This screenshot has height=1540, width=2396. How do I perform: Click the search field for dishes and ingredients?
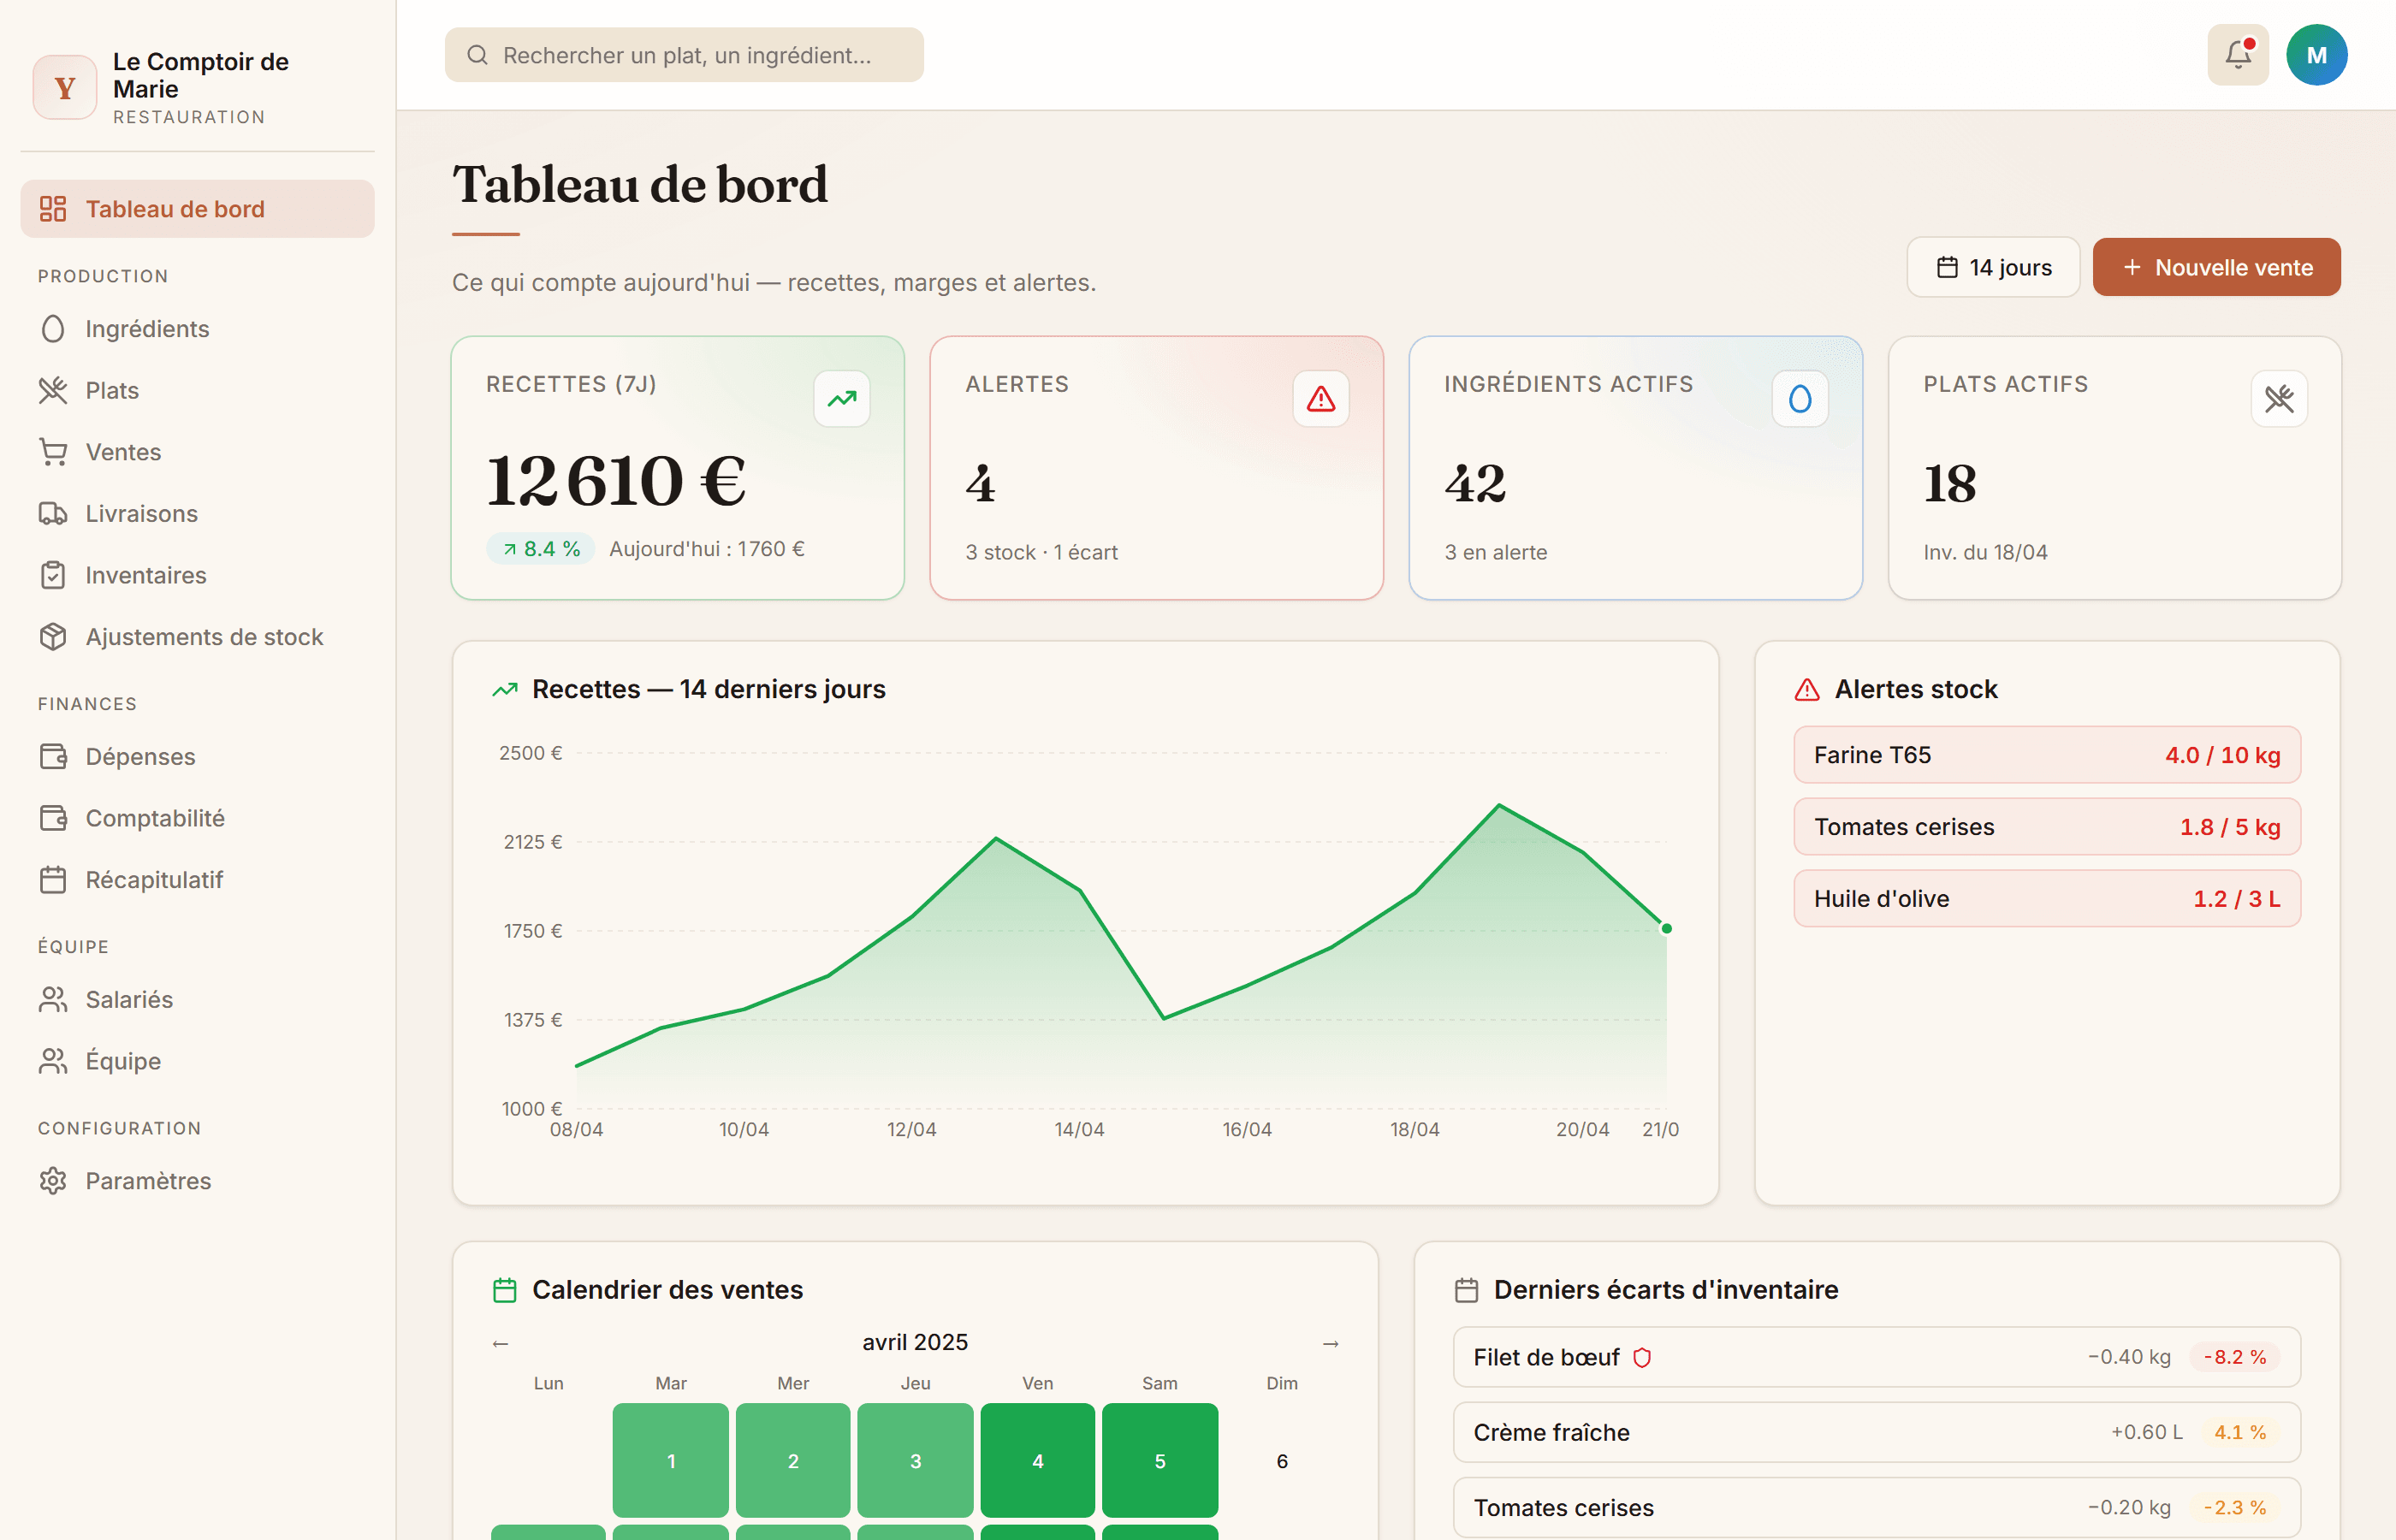pos(684,55)
